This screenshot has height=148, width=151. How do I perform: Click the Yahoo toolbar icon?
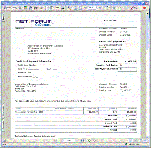pyautogui.click(x=144, y=8)
